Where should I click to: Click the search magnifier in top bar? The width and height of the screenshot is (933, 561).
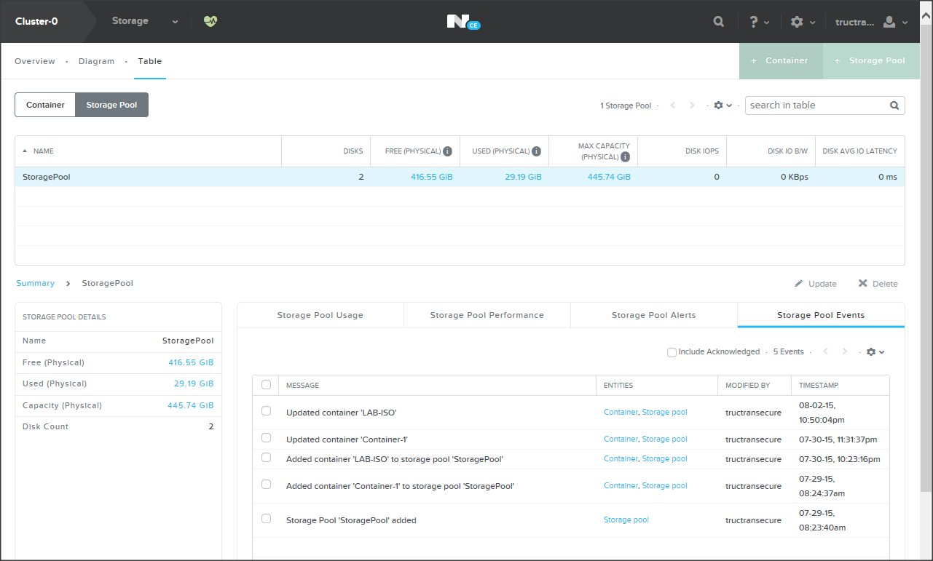click(718, 22)
